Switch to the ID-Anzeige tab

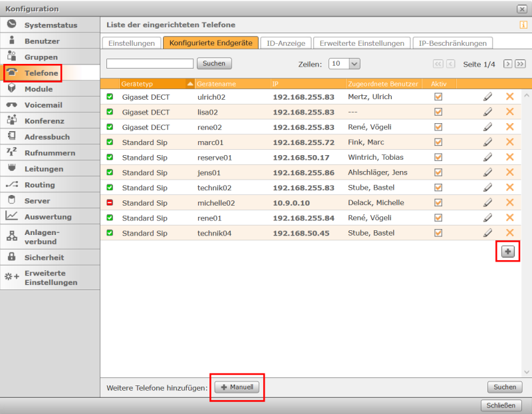(285, 43)
